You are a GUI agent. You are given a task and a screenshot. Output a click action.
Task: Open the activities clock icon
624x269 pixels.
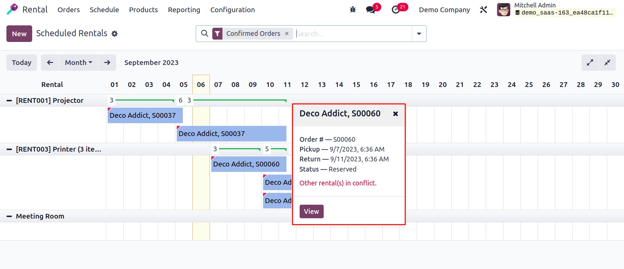pos(396,10)
